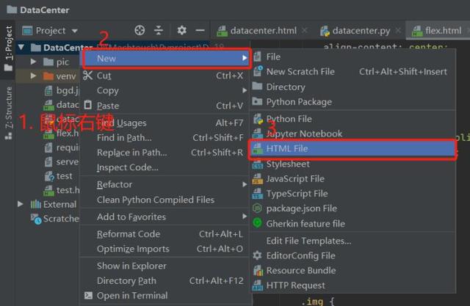The image size is (470, 306).
Task: Select the Python File icon entry
Action: point(258,119)
